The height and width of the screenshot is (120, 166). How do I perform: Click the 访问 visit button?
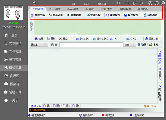[x=142, y=45]
